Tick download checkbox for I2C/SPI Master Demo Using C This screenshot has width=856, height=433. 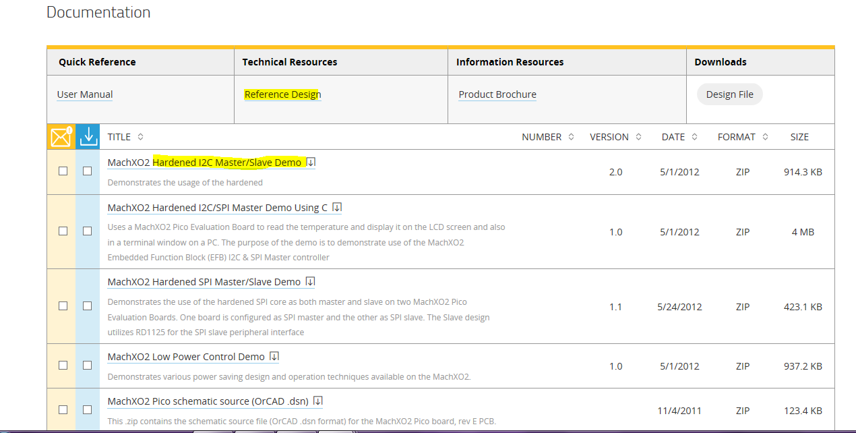87,231
